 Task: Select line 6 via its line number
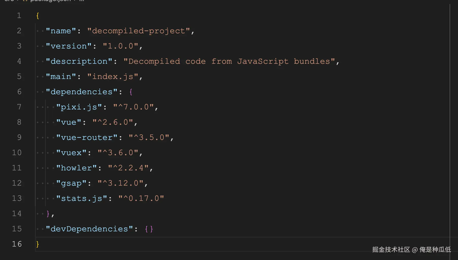(19, 92)
